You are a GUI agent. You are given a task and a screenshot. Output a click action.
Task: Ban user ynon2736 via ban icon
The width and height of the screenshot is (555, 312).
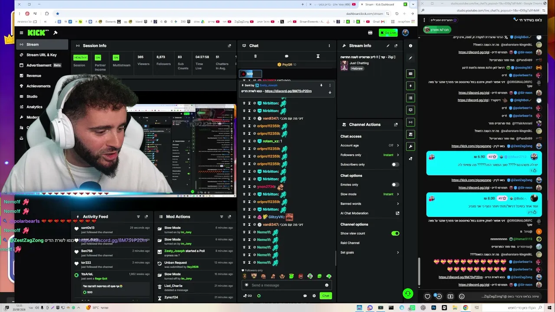tap(255, 187)
